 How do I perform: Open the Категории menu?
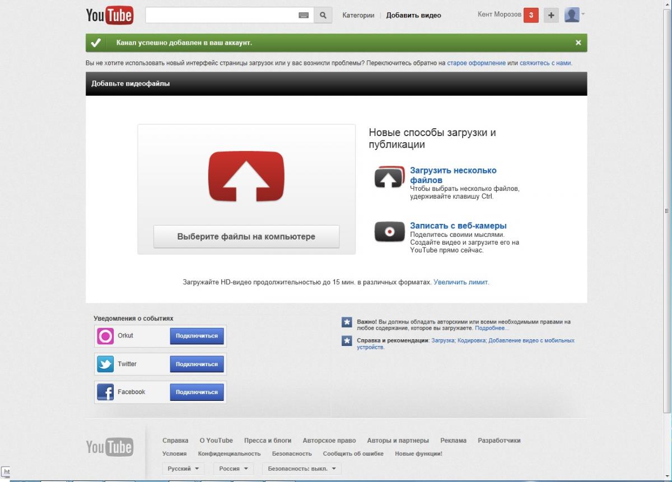tap(358, 16)
